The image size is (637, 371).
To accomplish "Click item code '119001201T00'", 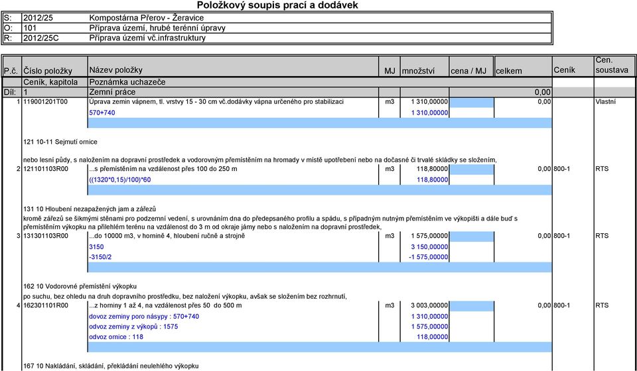I will click(x=46, y=102).
